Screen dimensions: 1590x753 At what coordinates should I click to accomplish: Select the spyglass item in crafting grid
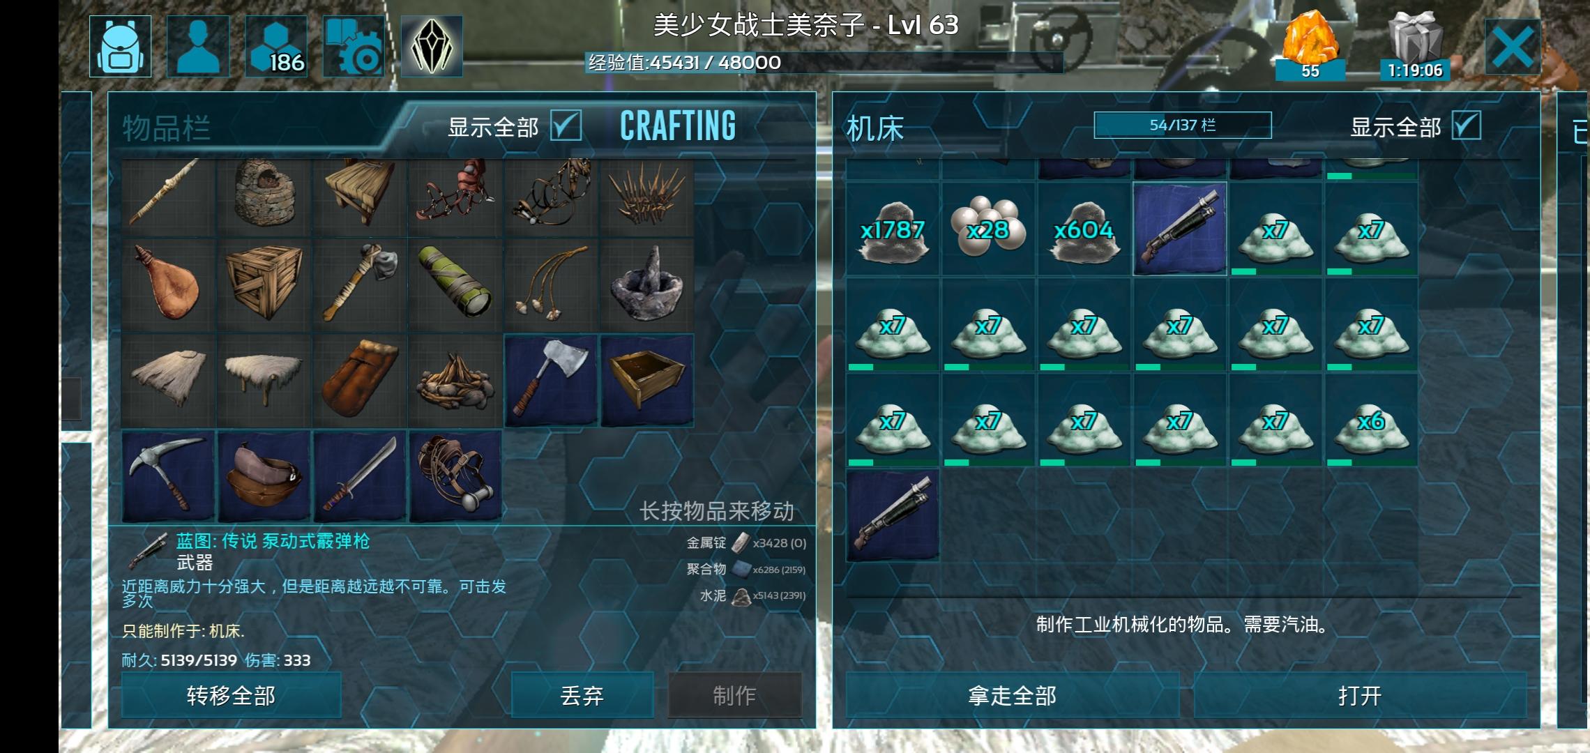pyautogui.click(x=455, y=285)
